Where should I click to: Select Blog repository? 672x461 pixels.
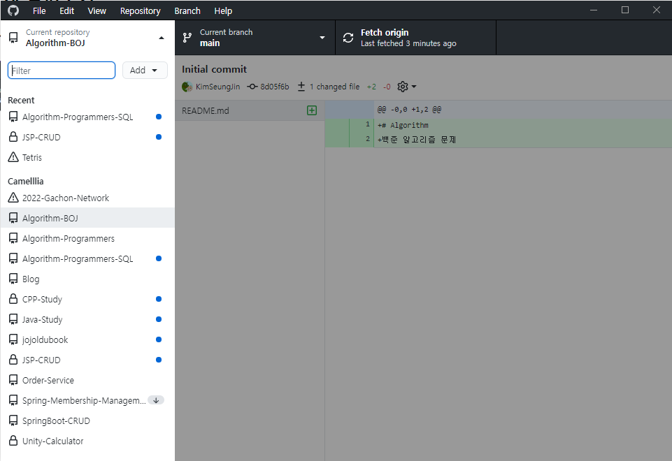pyautogui.click(x=87, y=279)
